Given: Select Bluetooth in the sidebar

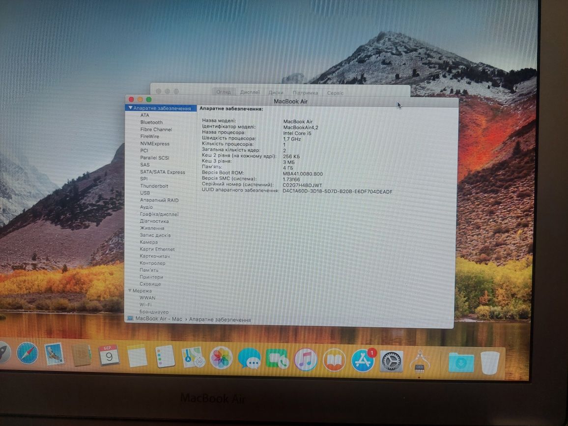Looking at the screenshot, I should (151, 122).
